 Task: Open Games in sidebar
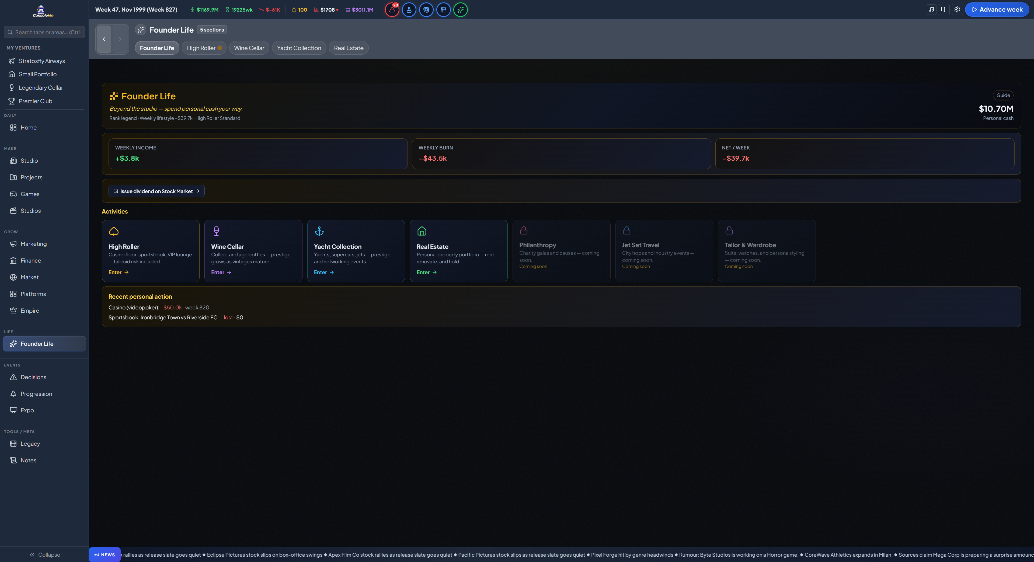44,194
